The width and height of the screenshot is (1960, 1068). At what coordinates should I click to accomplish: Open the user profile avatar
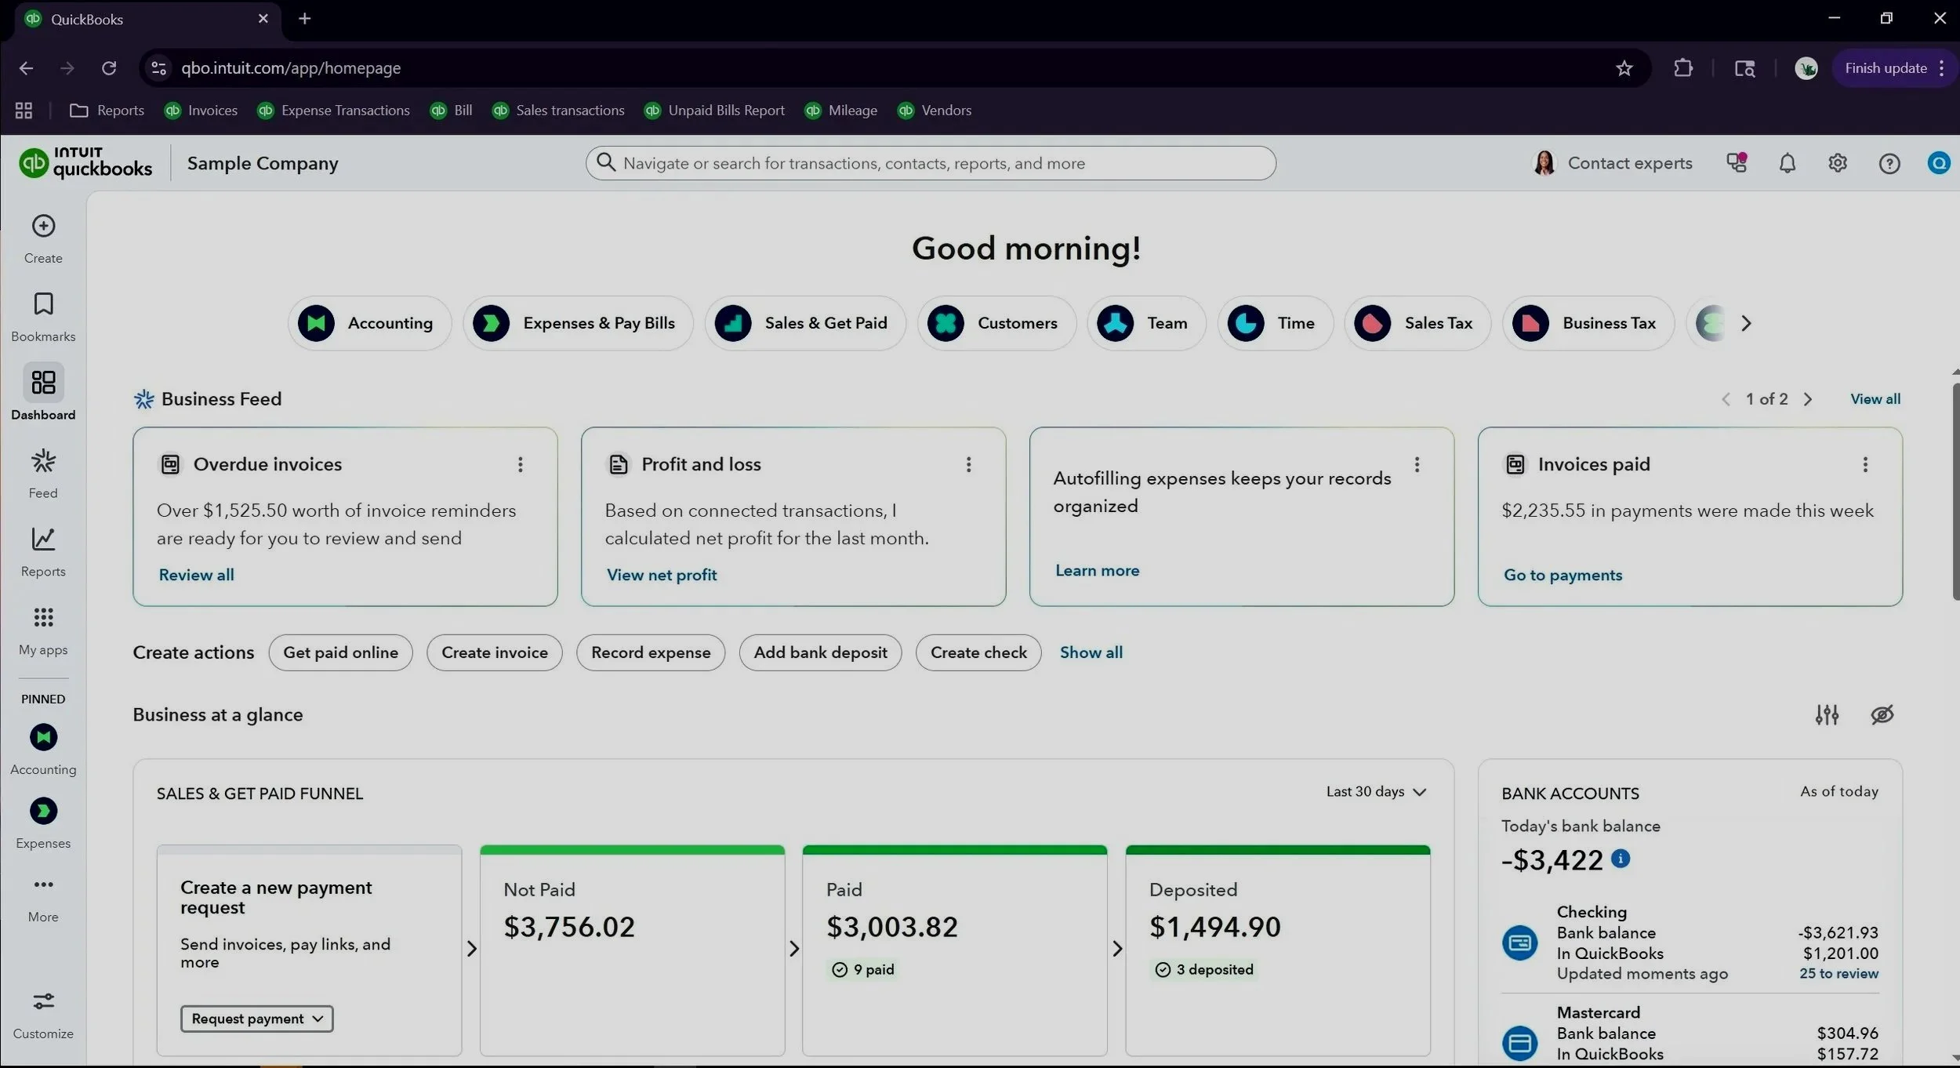click(1939, 163)
